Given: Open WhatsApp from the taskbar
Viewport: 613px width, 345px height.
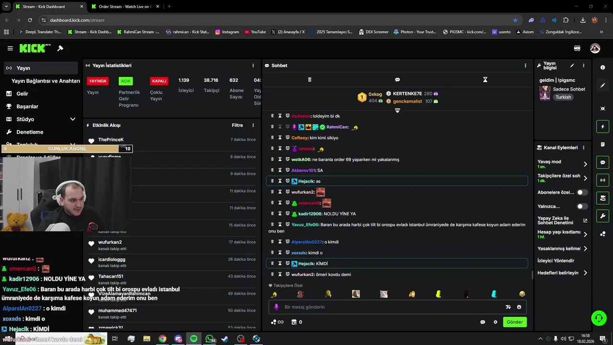Looking at the screenshot, I should click(210, 339).
